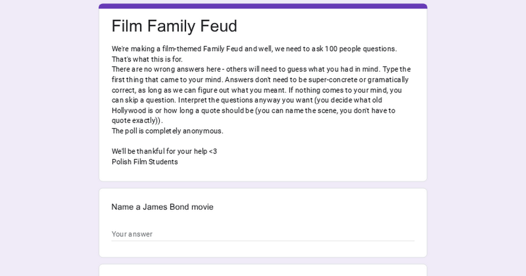Click the "Polish Film Students" signature text

tap(145, 162)
